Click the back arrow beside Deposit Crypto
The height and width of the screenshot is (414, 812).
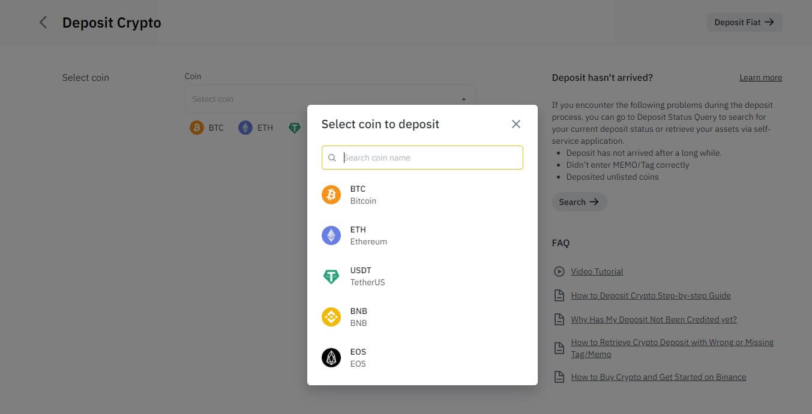click(x=43, y=23)
